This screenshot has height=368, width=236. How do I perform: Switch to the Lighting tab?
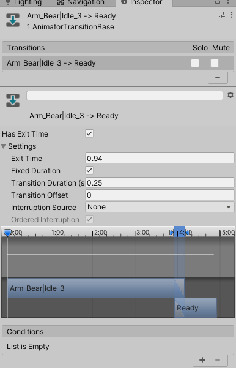[x=23, y=2]
